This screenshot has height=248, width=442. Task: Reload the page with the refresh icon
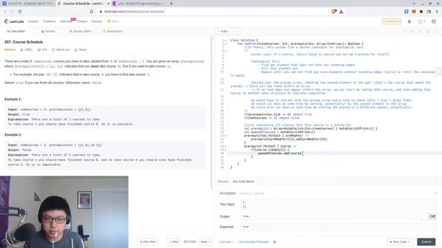point(20,12)
